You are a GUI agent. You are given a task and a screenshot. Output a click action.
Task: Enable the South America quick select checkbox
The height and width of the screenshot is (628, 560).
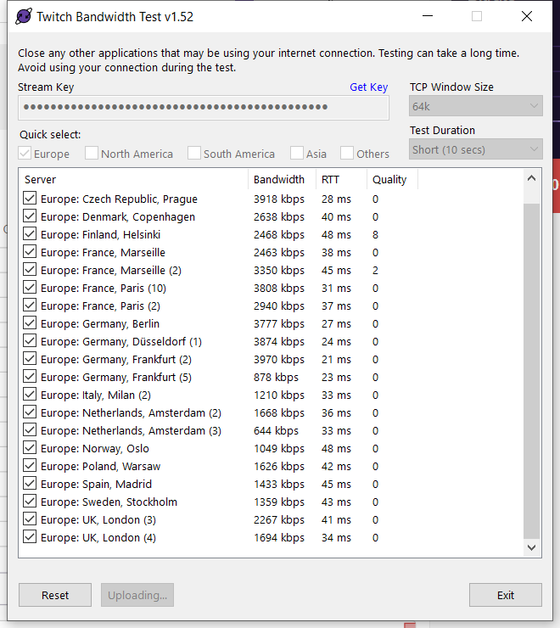194,153
